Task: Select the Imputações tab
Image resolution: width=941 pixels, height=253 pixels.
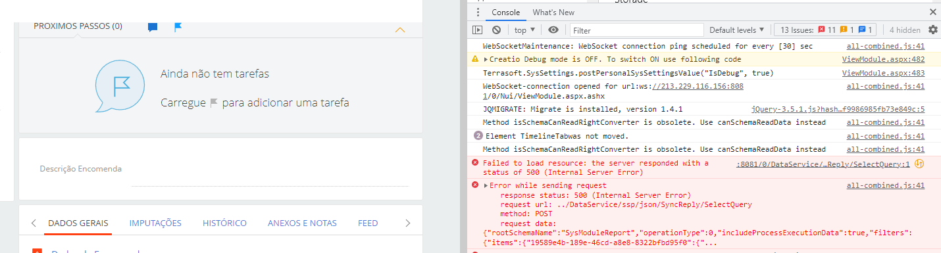Action: [155, 223]
